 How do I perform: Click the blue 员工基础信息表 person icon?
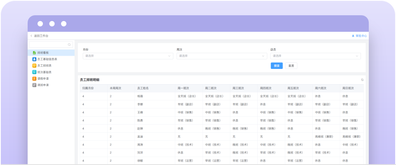[34, 59]
